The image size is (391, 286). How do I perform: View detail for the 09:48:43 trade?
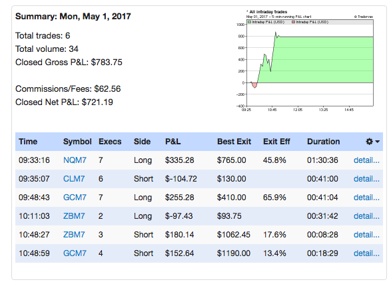(x=366, y=198)
